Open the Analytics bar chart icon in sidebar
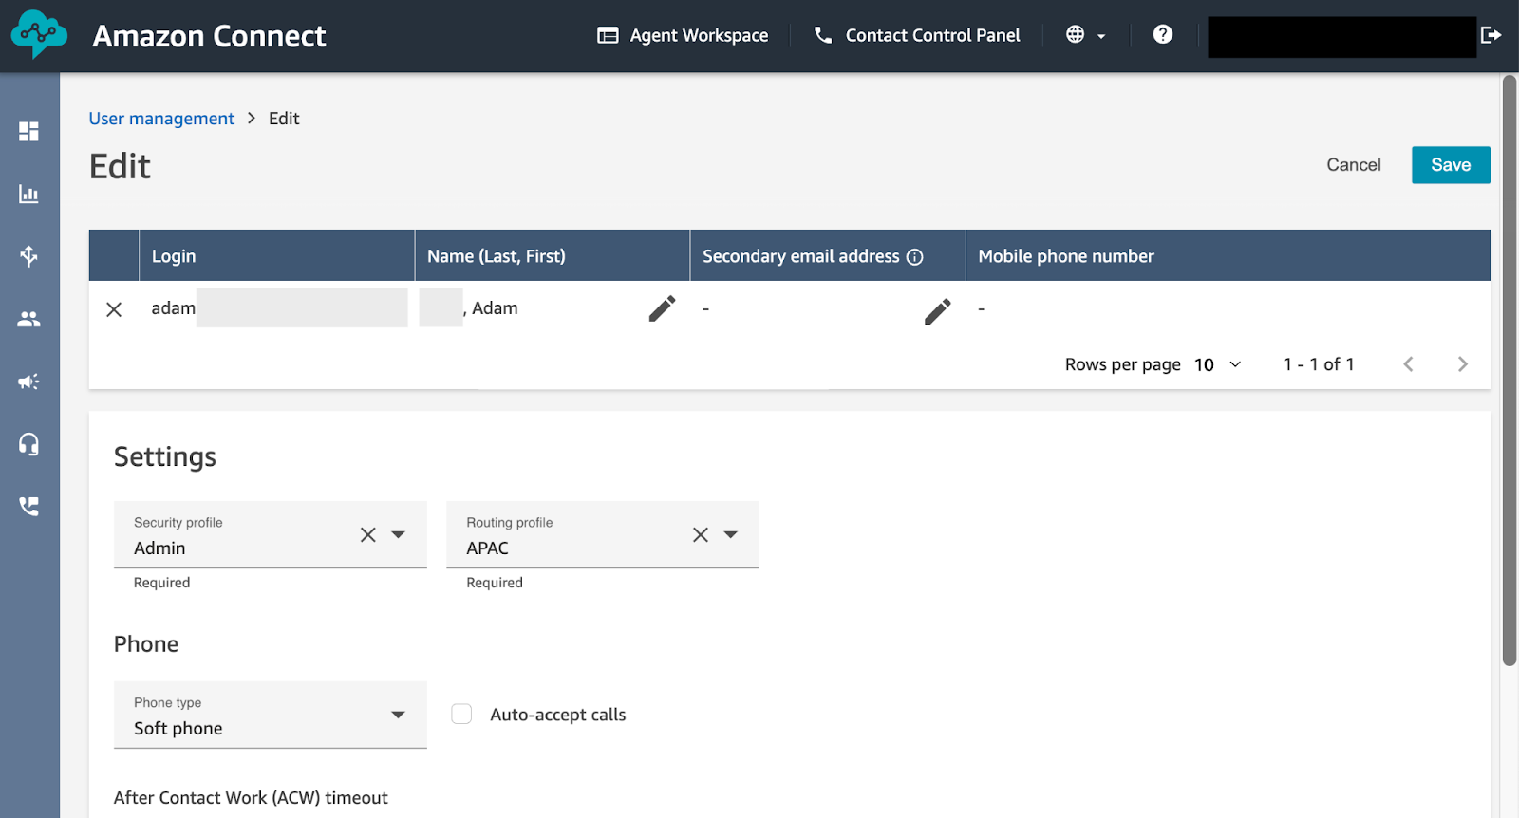Image resolution: width=1519 pixels, height=818 pixels. (28, 194)
